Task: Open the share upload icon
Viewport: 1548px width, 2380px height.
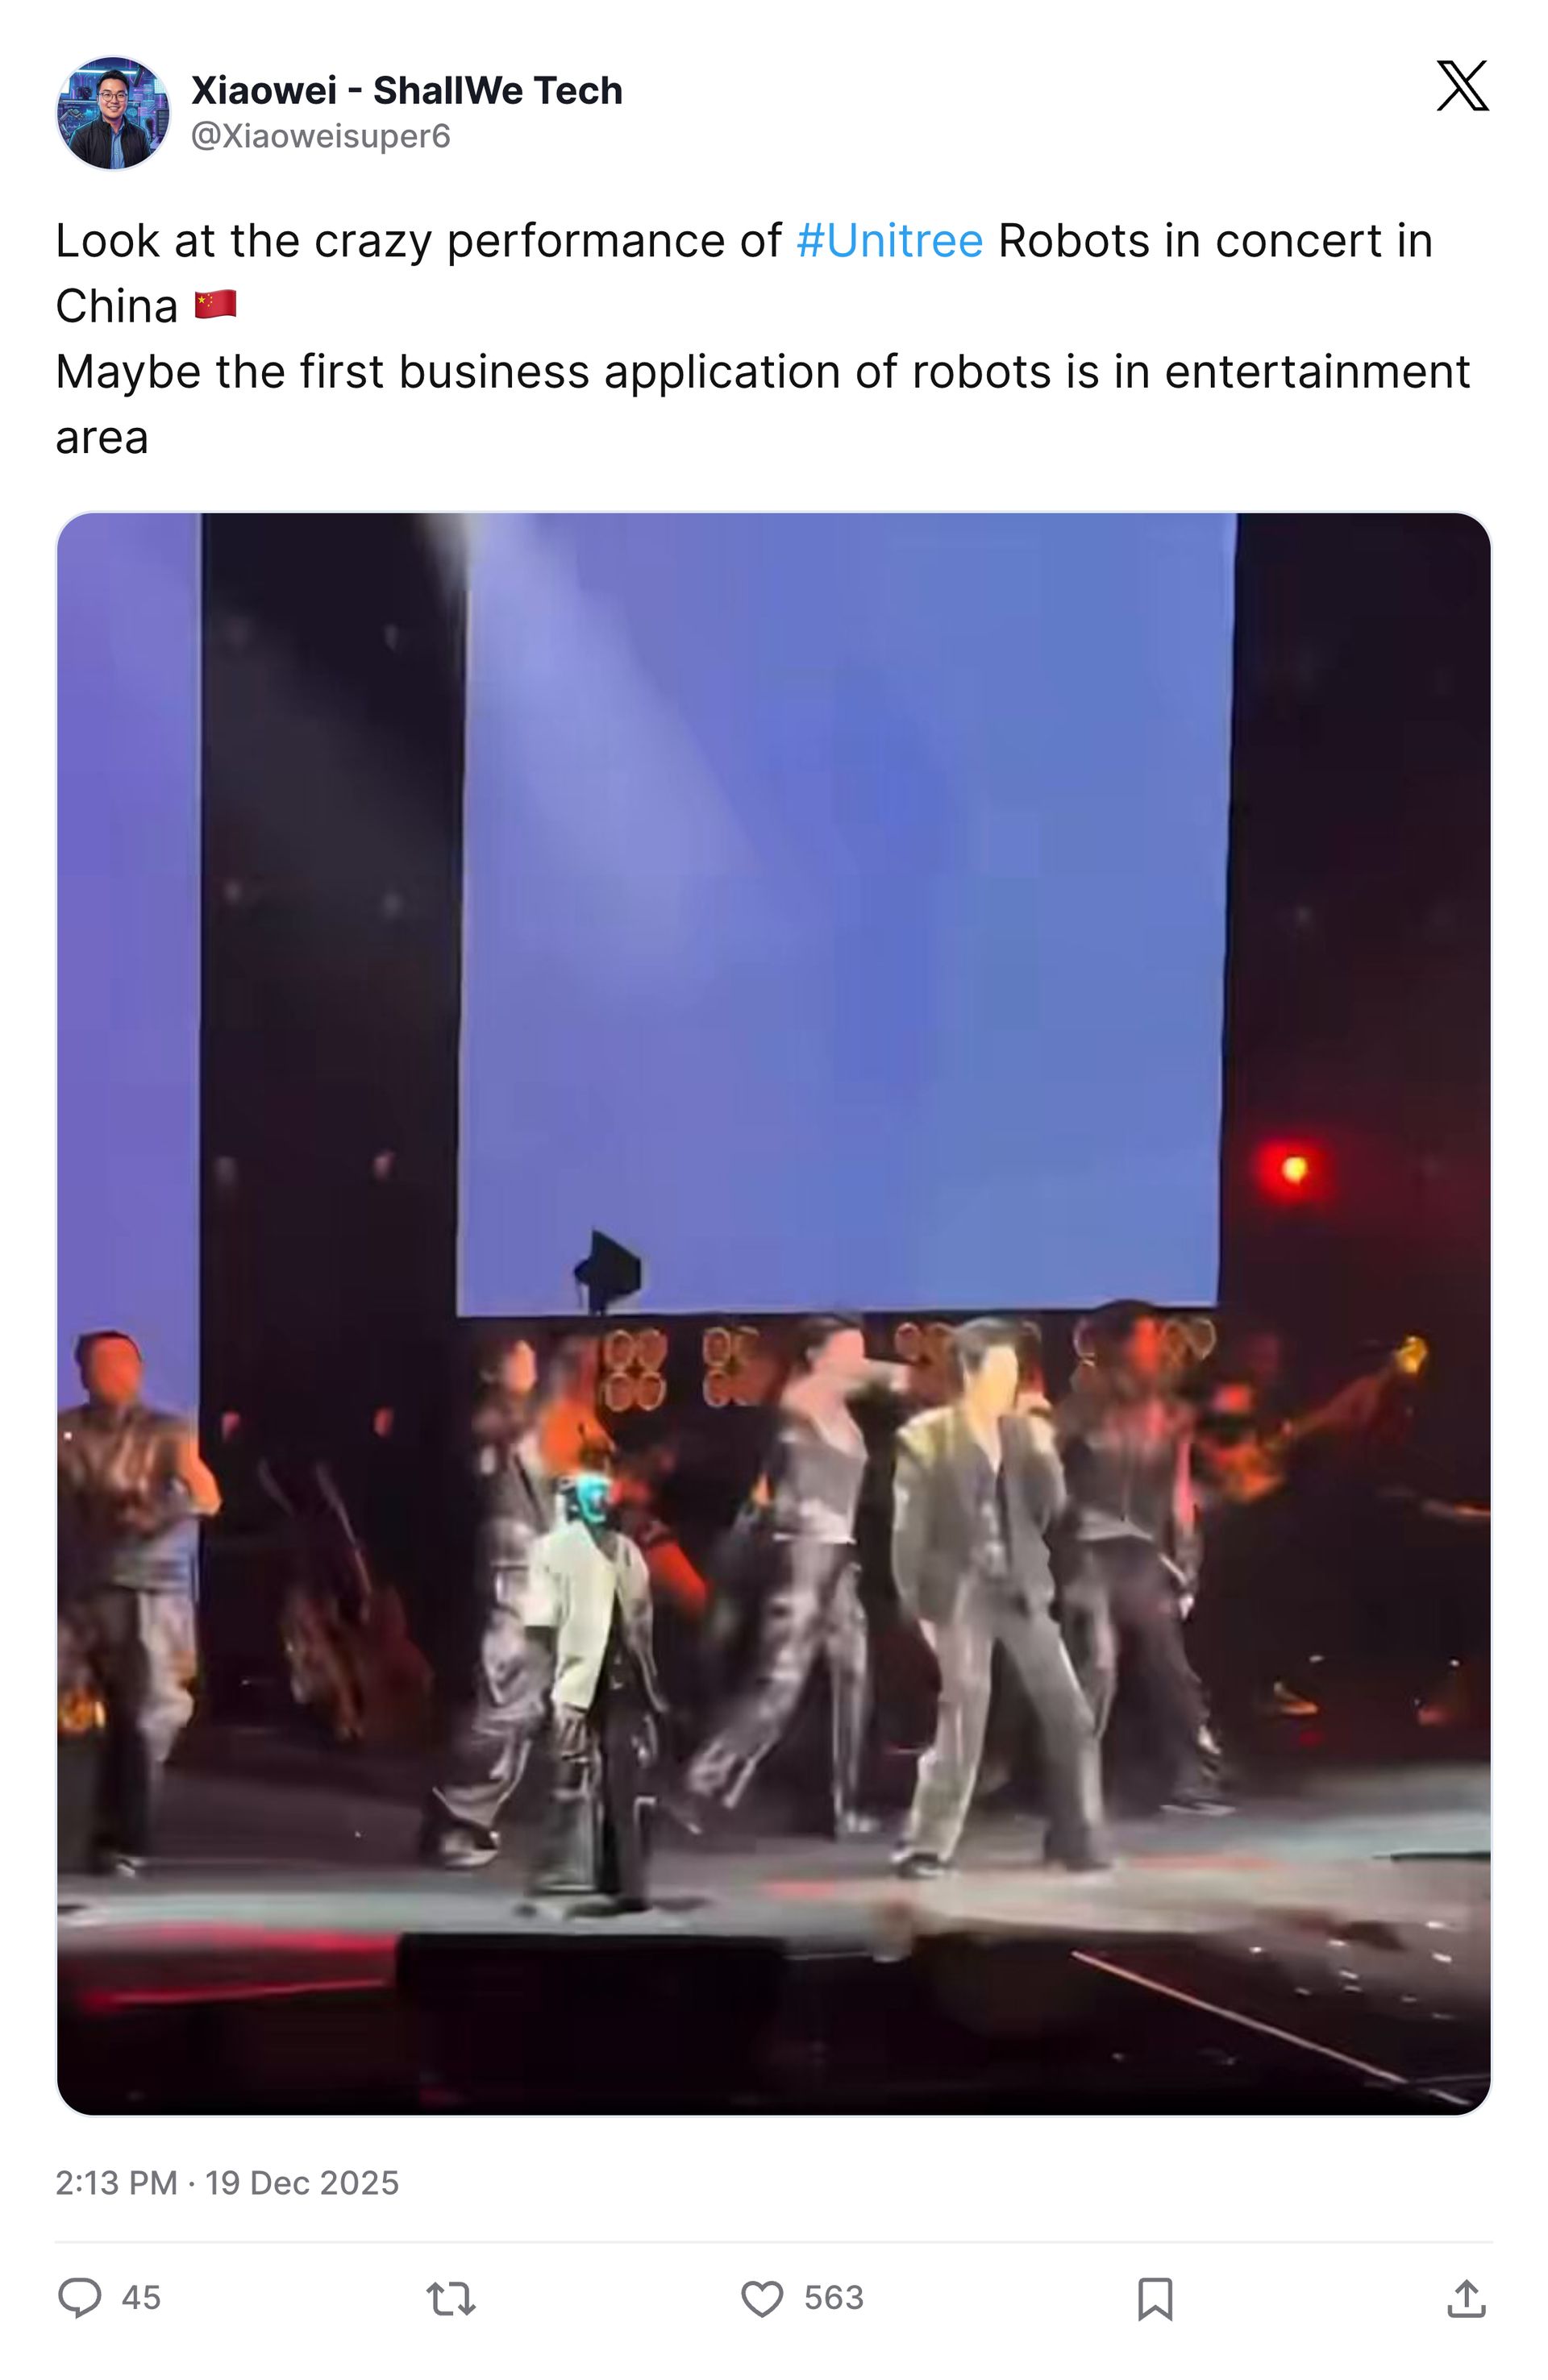Action: pos(1466,2298)
